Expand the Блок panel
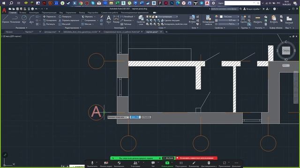The height and width of the screenshot is (168, 300). tap(195, 28)
